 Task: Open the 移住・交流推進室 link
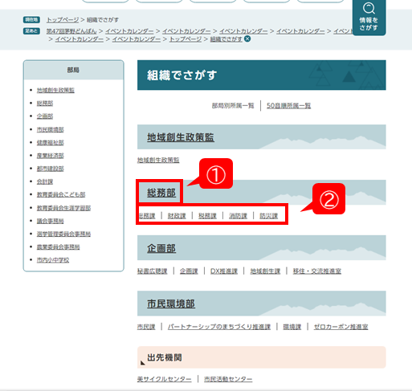pos(317,271)
